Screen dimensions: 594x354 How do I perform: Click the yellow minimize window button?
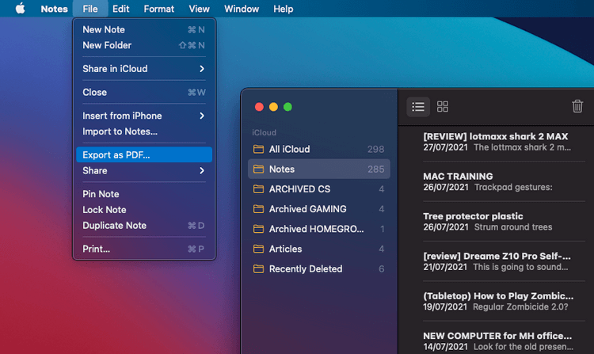tap(273, 107)
